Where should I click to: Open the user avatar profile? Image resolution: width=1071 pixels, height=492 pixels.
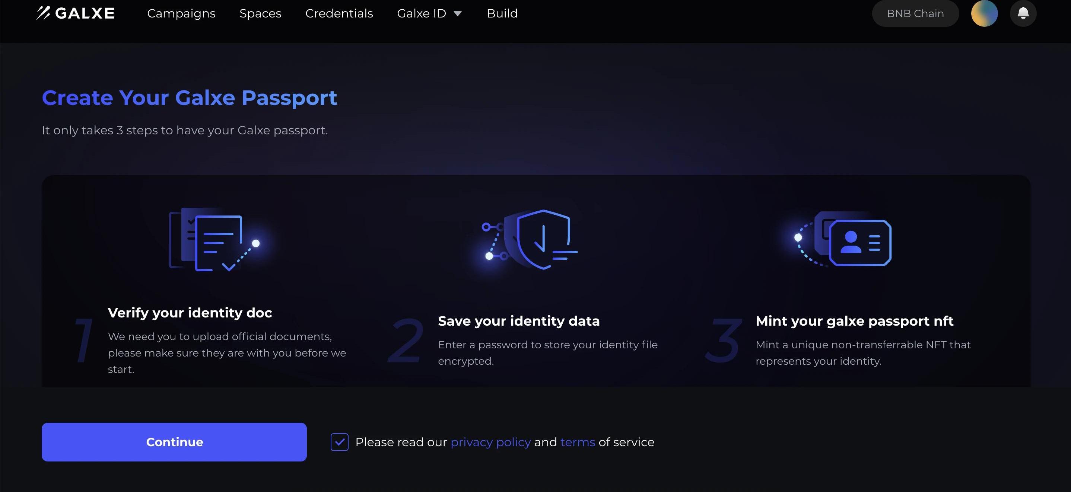[x=984, y=13]
